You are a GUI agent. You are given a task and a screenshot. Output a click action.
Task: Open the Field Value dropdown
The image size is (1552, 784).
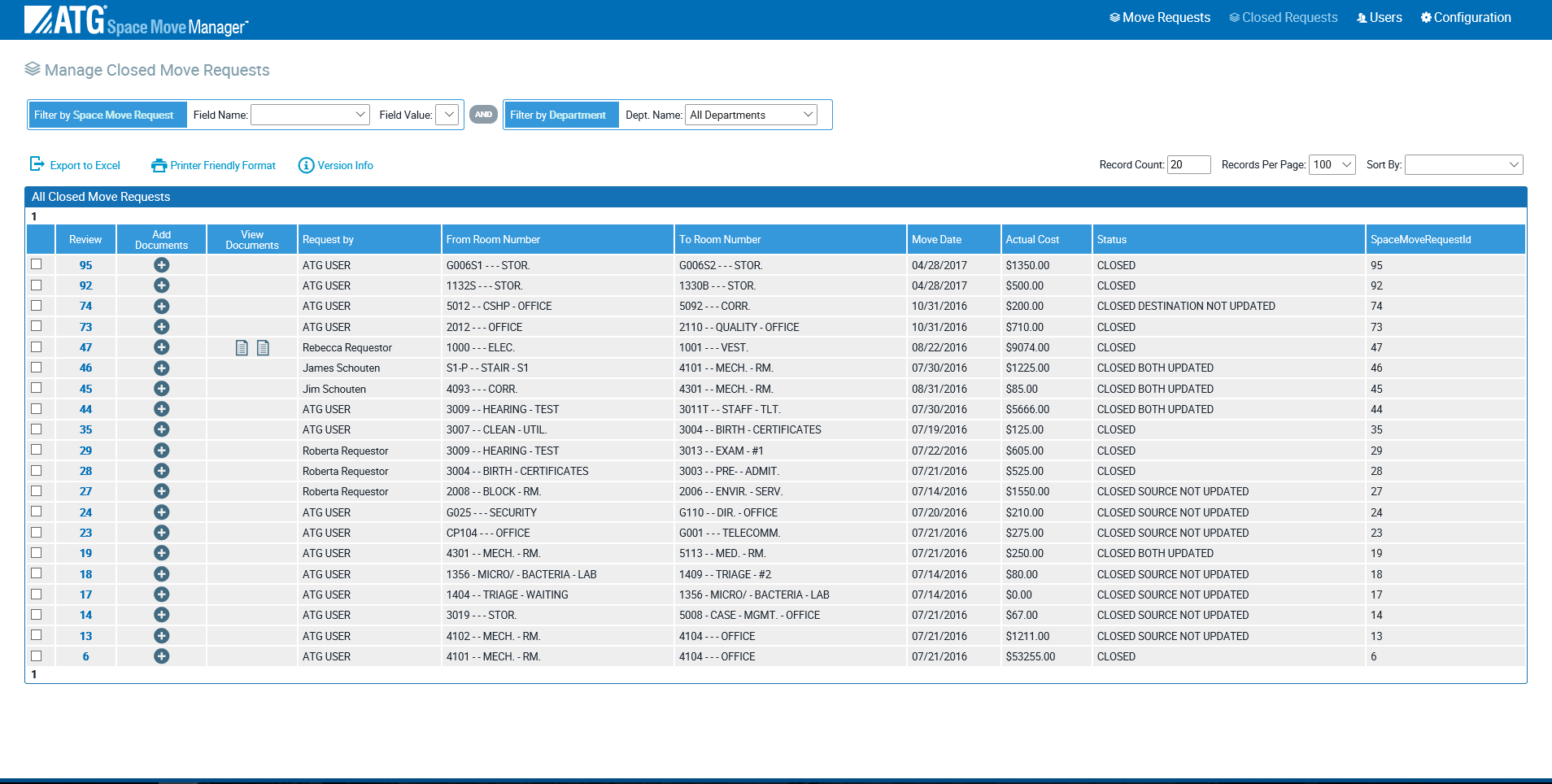(x=447, y=115)
